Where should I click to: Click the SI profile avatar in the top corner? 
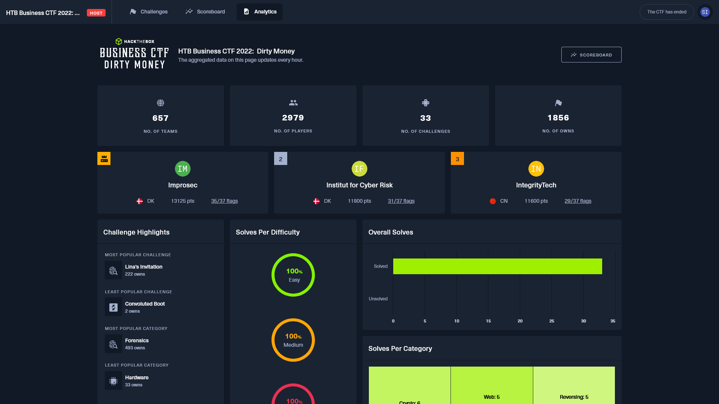705,12
